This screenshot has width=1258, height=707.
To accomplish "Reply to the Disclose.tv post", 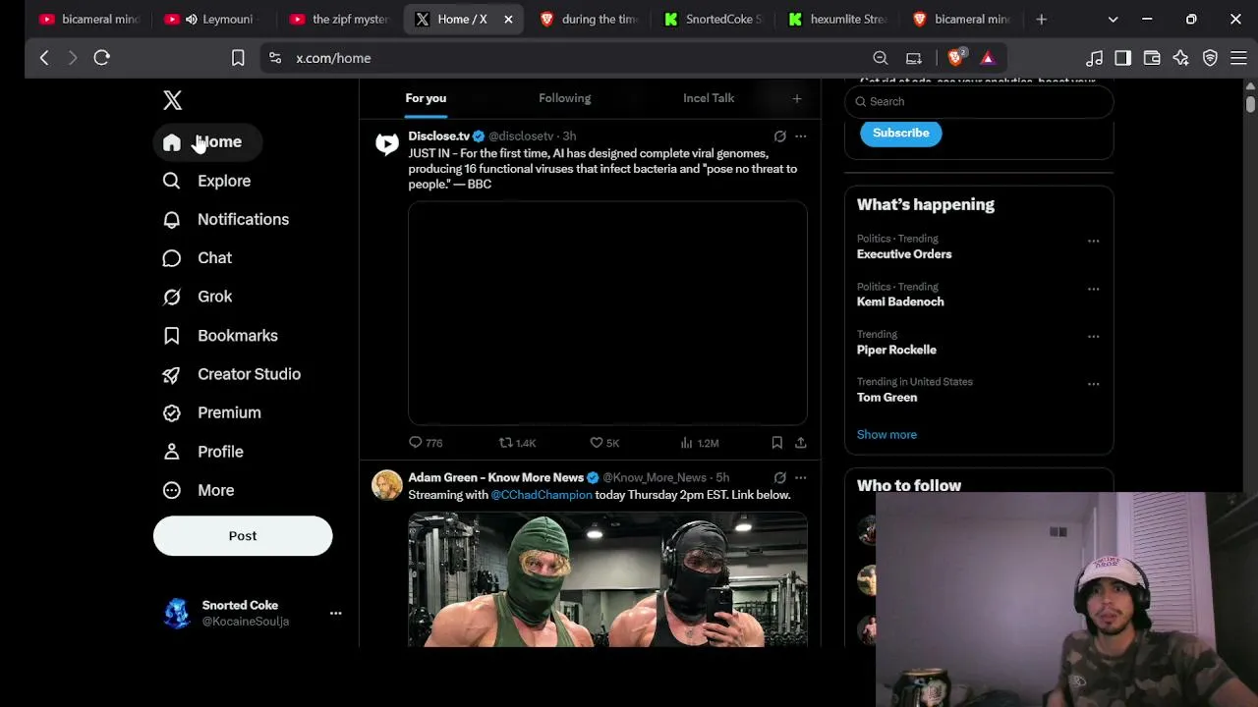I will (425, 443).
